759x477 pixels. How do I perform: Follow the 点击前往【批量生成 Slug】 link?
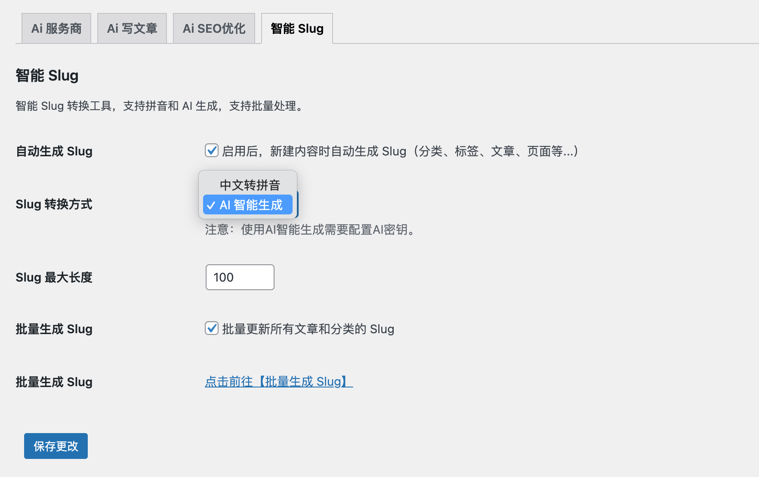tap(278, 381)
